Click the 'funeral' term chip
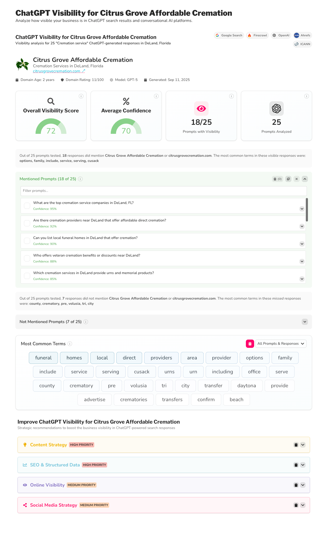Viewport: 328px width, 543px height. point(43,358)
